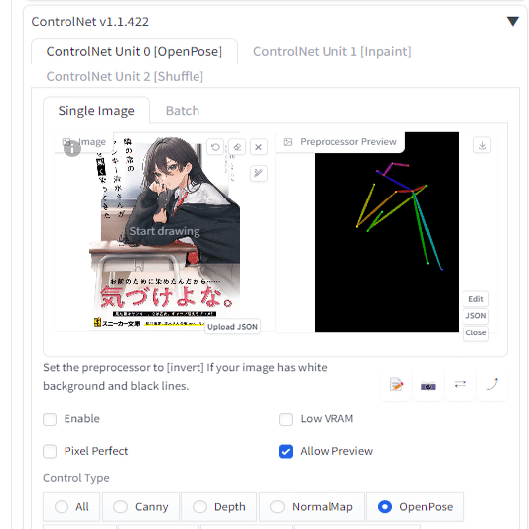Send dimensions with the curved arrow icon
529x529 pixels.
click(493, 385)
